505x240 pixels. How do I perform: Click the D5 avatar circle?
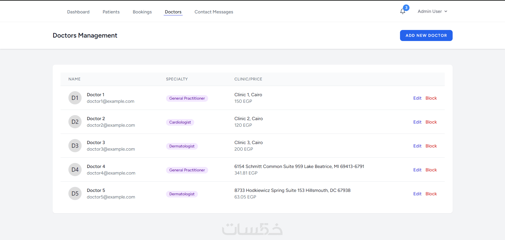(x=75, y=194)
